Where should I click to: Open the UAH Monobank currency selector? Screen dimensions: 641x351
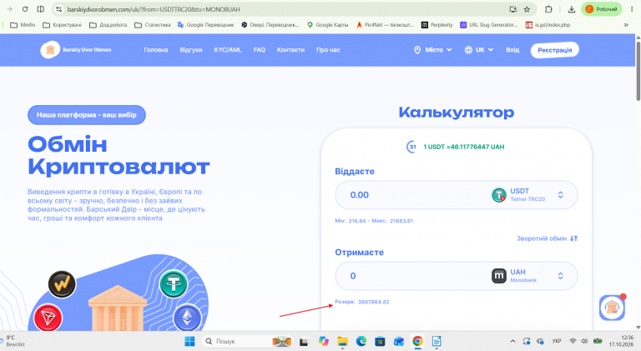[527, 276]
